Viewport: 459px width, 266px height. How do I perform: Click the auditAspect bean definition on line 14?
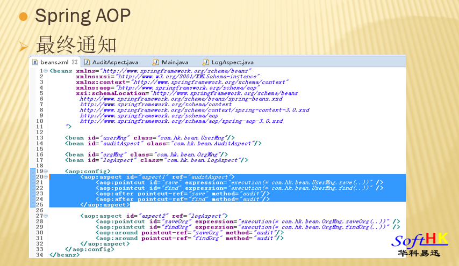[x=163, y=143]
